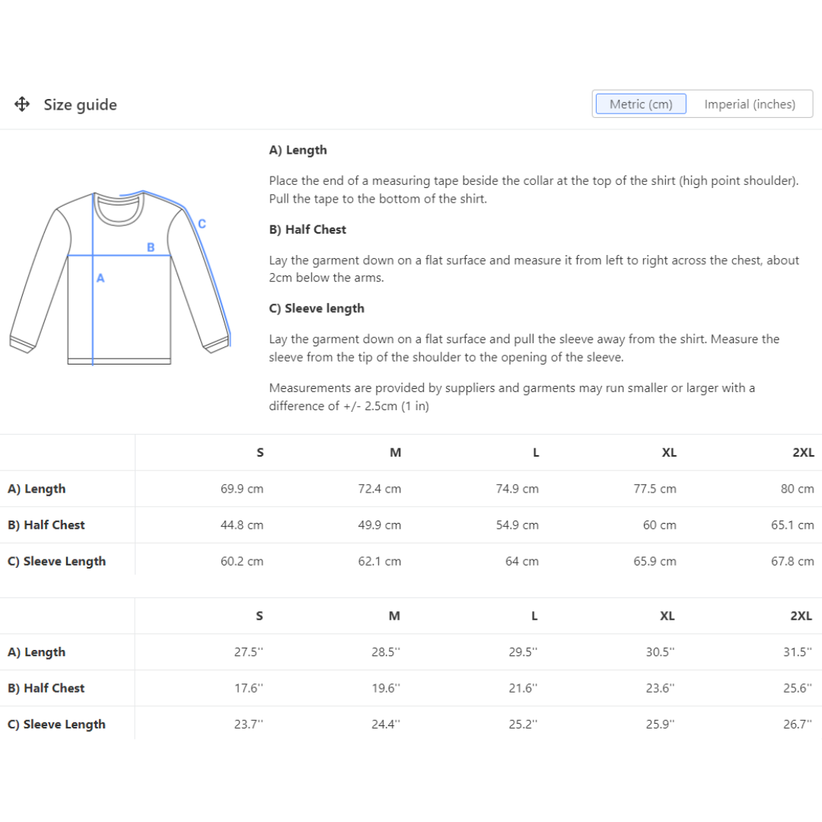The height and width of the screenshot is (822, 822).
Task: Click label B on the shirt diagram
Action: pos(151,247)
